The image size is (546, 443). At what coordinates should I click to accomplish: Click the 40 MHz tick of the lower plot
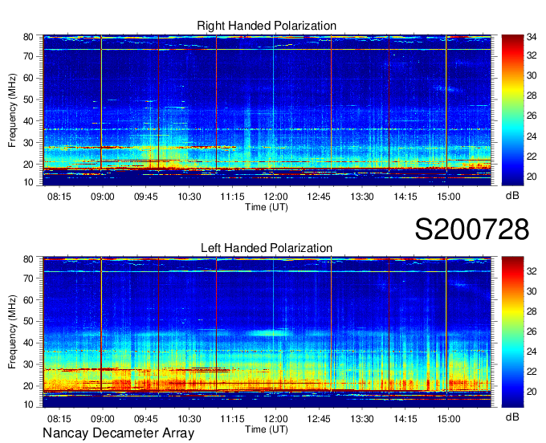(x=28, y=343)
